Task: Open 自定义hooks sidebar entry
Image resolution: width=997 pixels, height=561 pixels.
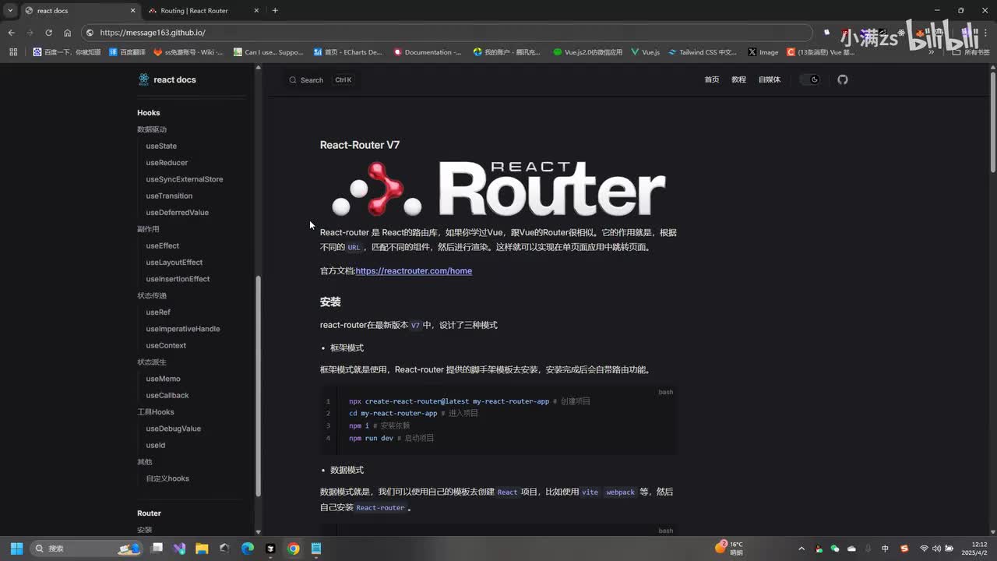Action: (167, 478)
